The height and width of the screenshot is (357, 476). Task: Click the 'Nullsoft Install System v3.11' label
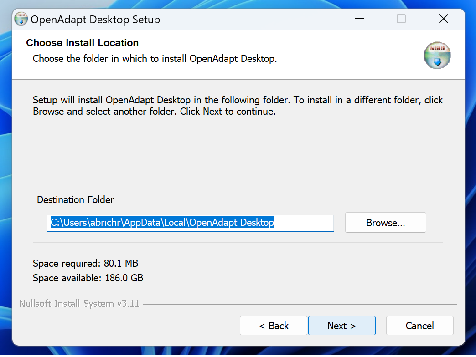tap(79, 303)
